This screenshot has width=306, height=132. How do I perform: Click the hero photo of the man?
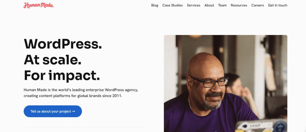(x=225, y=83)
